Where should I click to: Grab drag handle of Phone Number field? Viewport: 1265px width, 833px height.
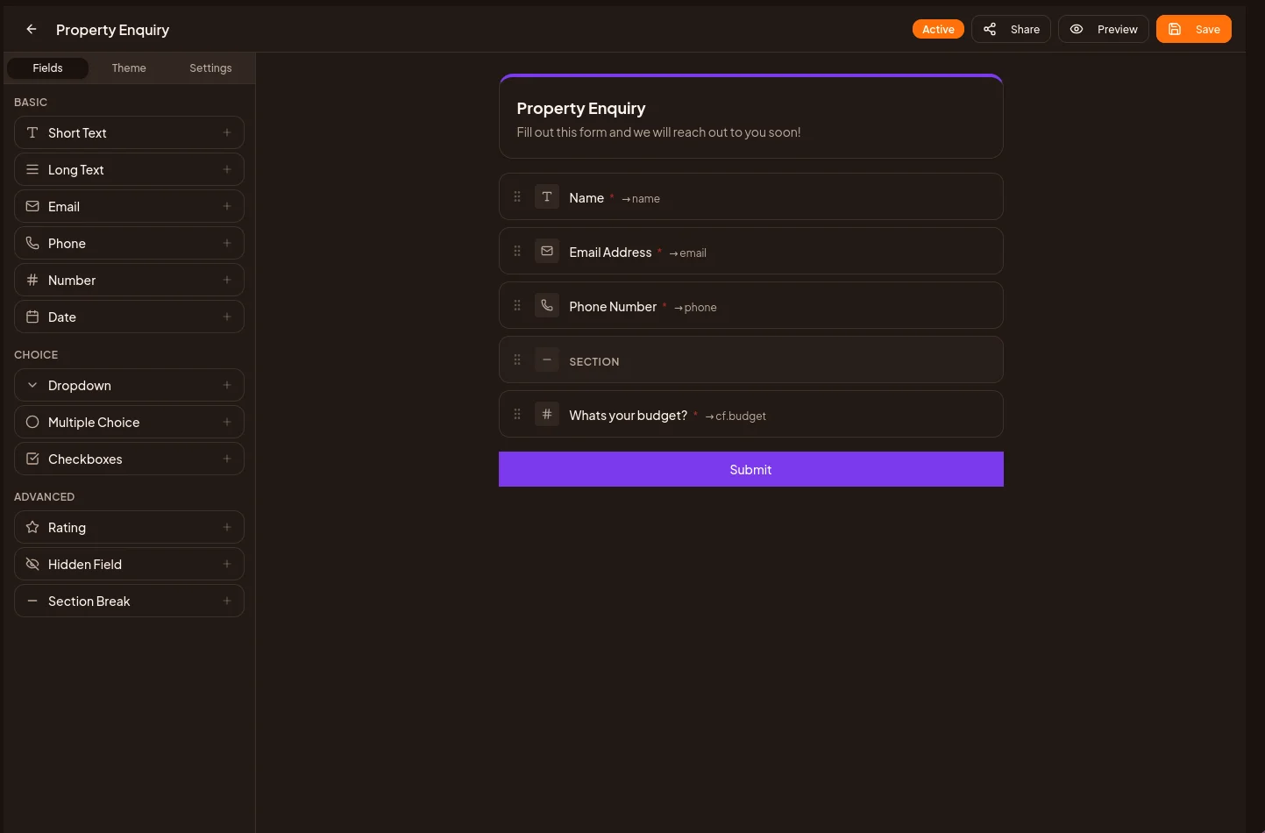click(517, 305)
